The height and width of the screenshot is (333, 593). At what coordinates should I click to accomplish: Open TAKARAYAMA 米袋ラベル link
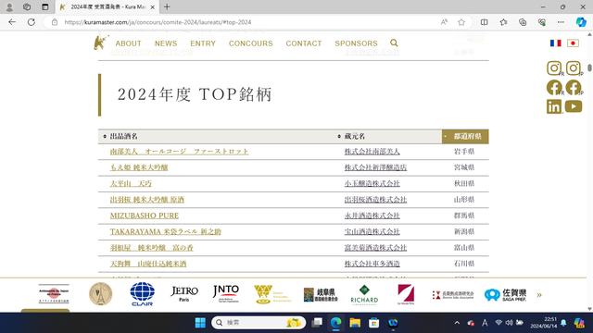165,231
